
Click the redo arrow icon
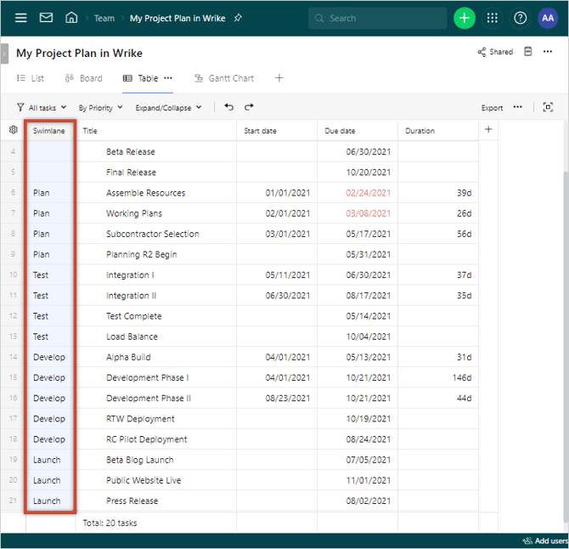249,107
